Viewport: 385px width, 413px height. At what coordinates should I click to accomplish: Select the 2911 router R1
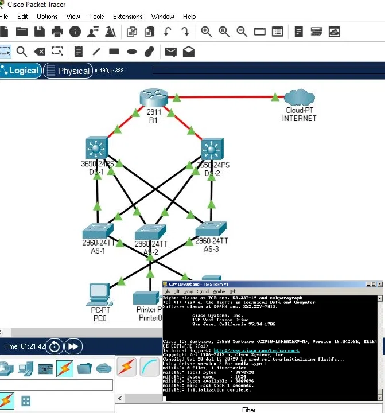(x=154, y=98)
